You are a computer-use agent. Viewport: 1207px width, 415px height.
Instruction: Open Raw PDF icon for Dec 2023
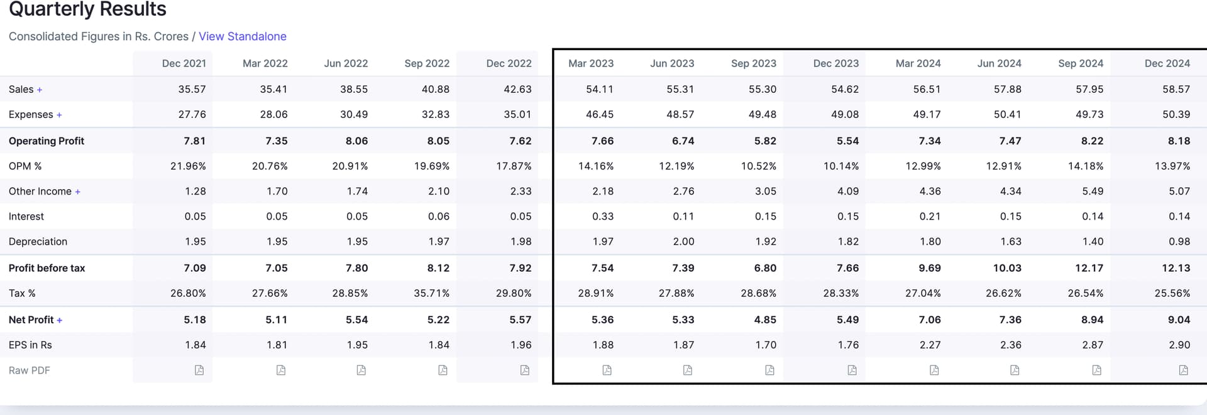click(852, 370)
